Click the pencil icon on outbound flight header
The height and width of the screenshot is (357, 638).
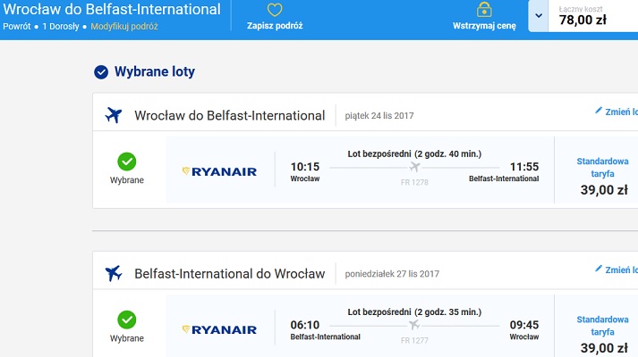(x=599, y=111)
